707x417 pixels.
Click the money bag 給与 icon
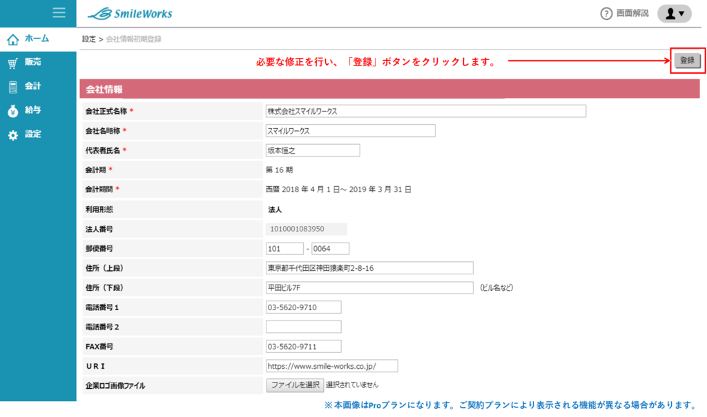click(13, 111)
